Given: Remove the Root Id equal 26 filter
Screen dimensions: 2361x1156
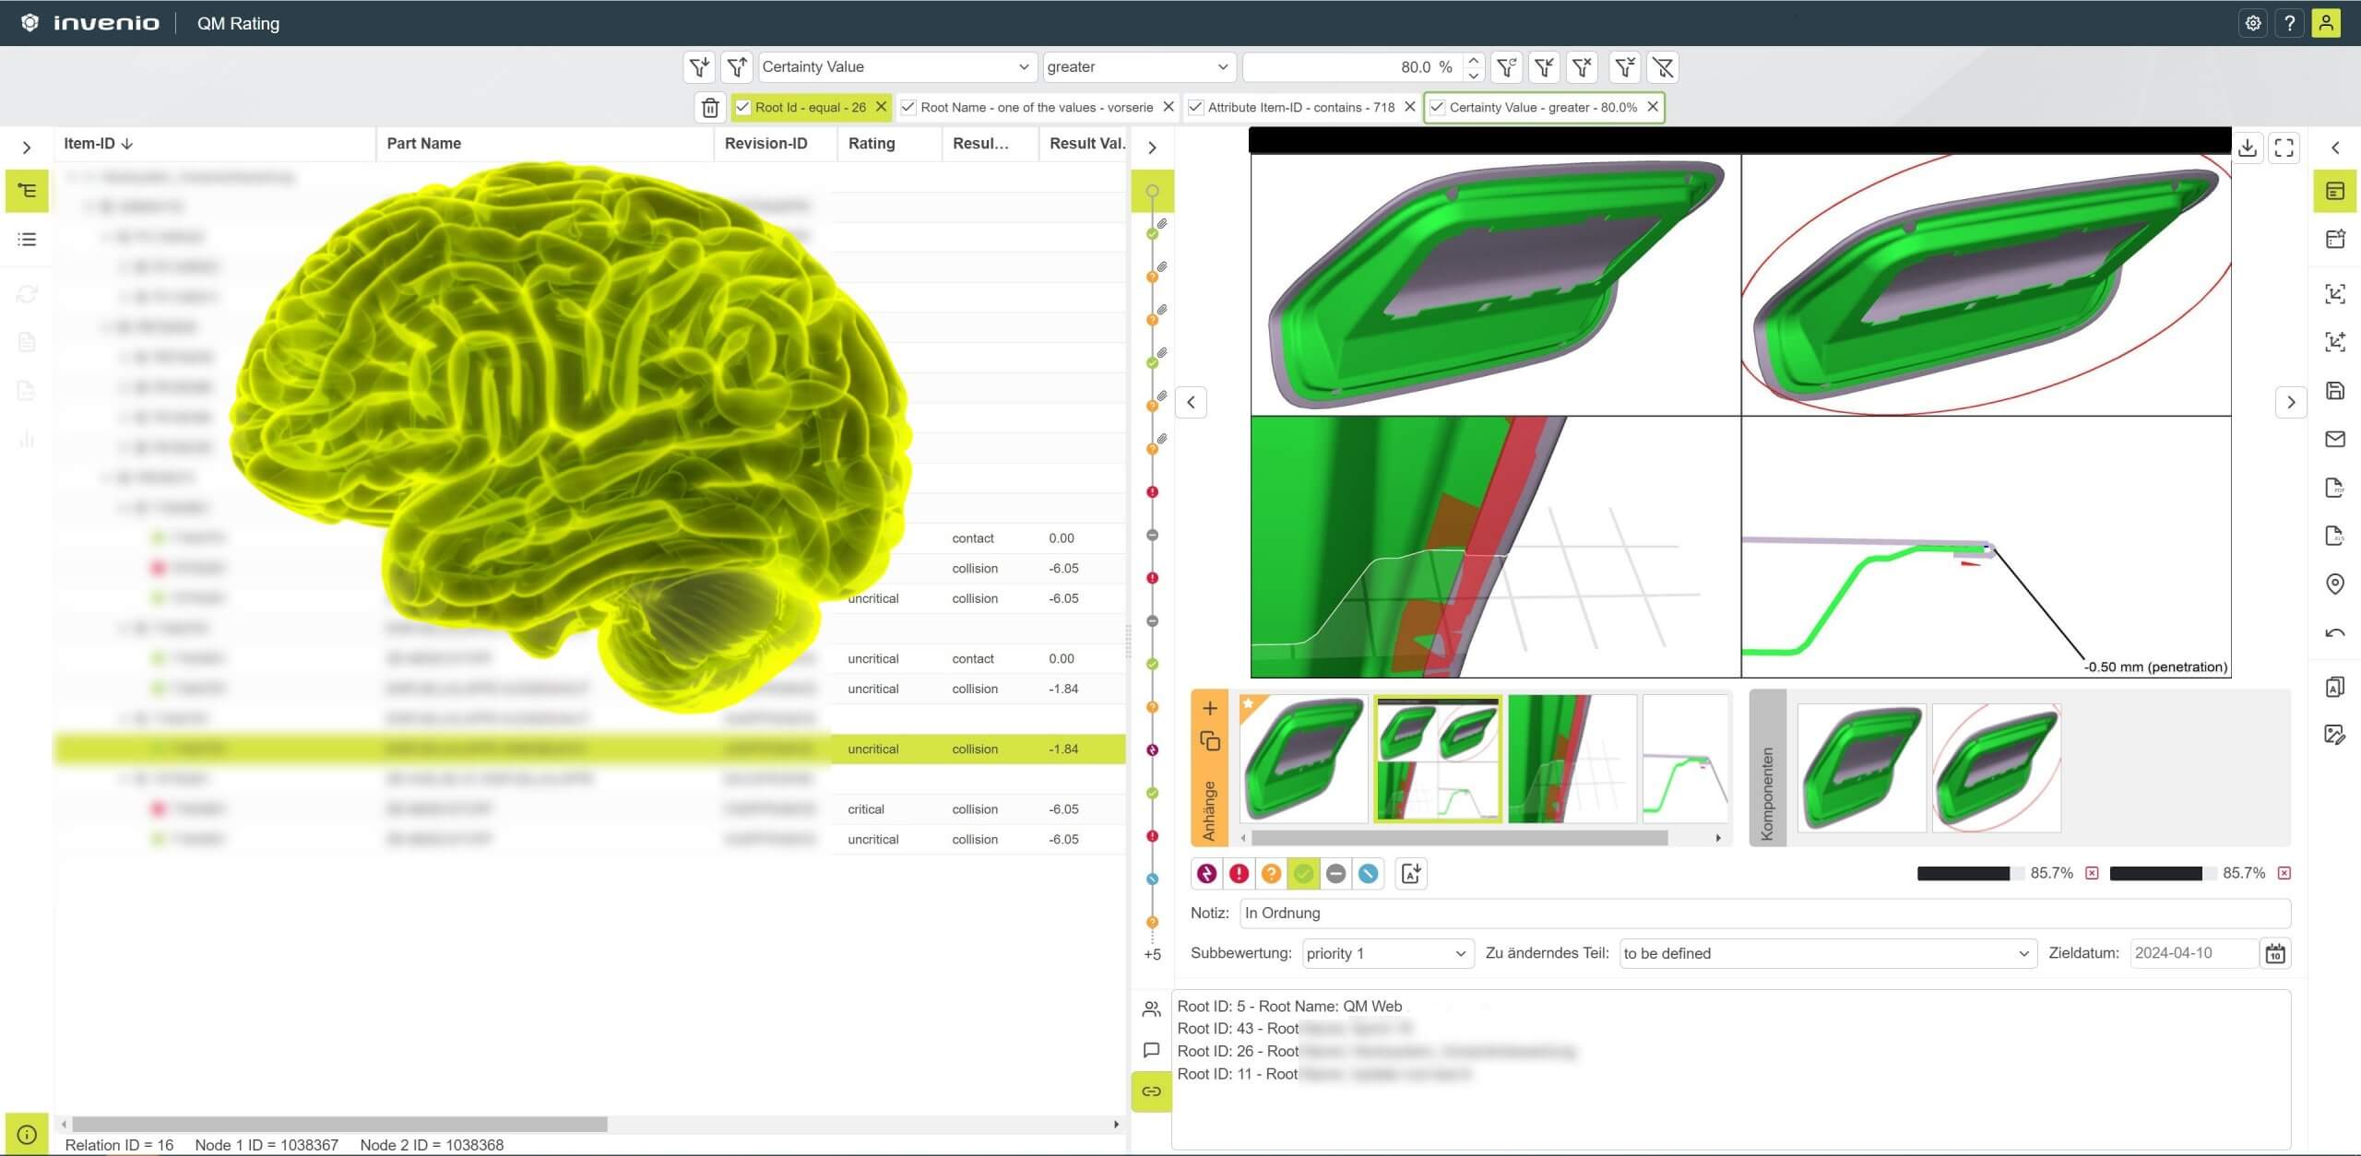Looking at the screenshot, I should (x=881, y=107).
